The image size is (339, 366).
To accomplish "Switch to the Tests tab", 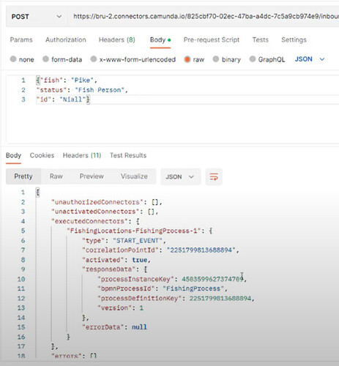I will pyautogui.click(x=261, y=40).
